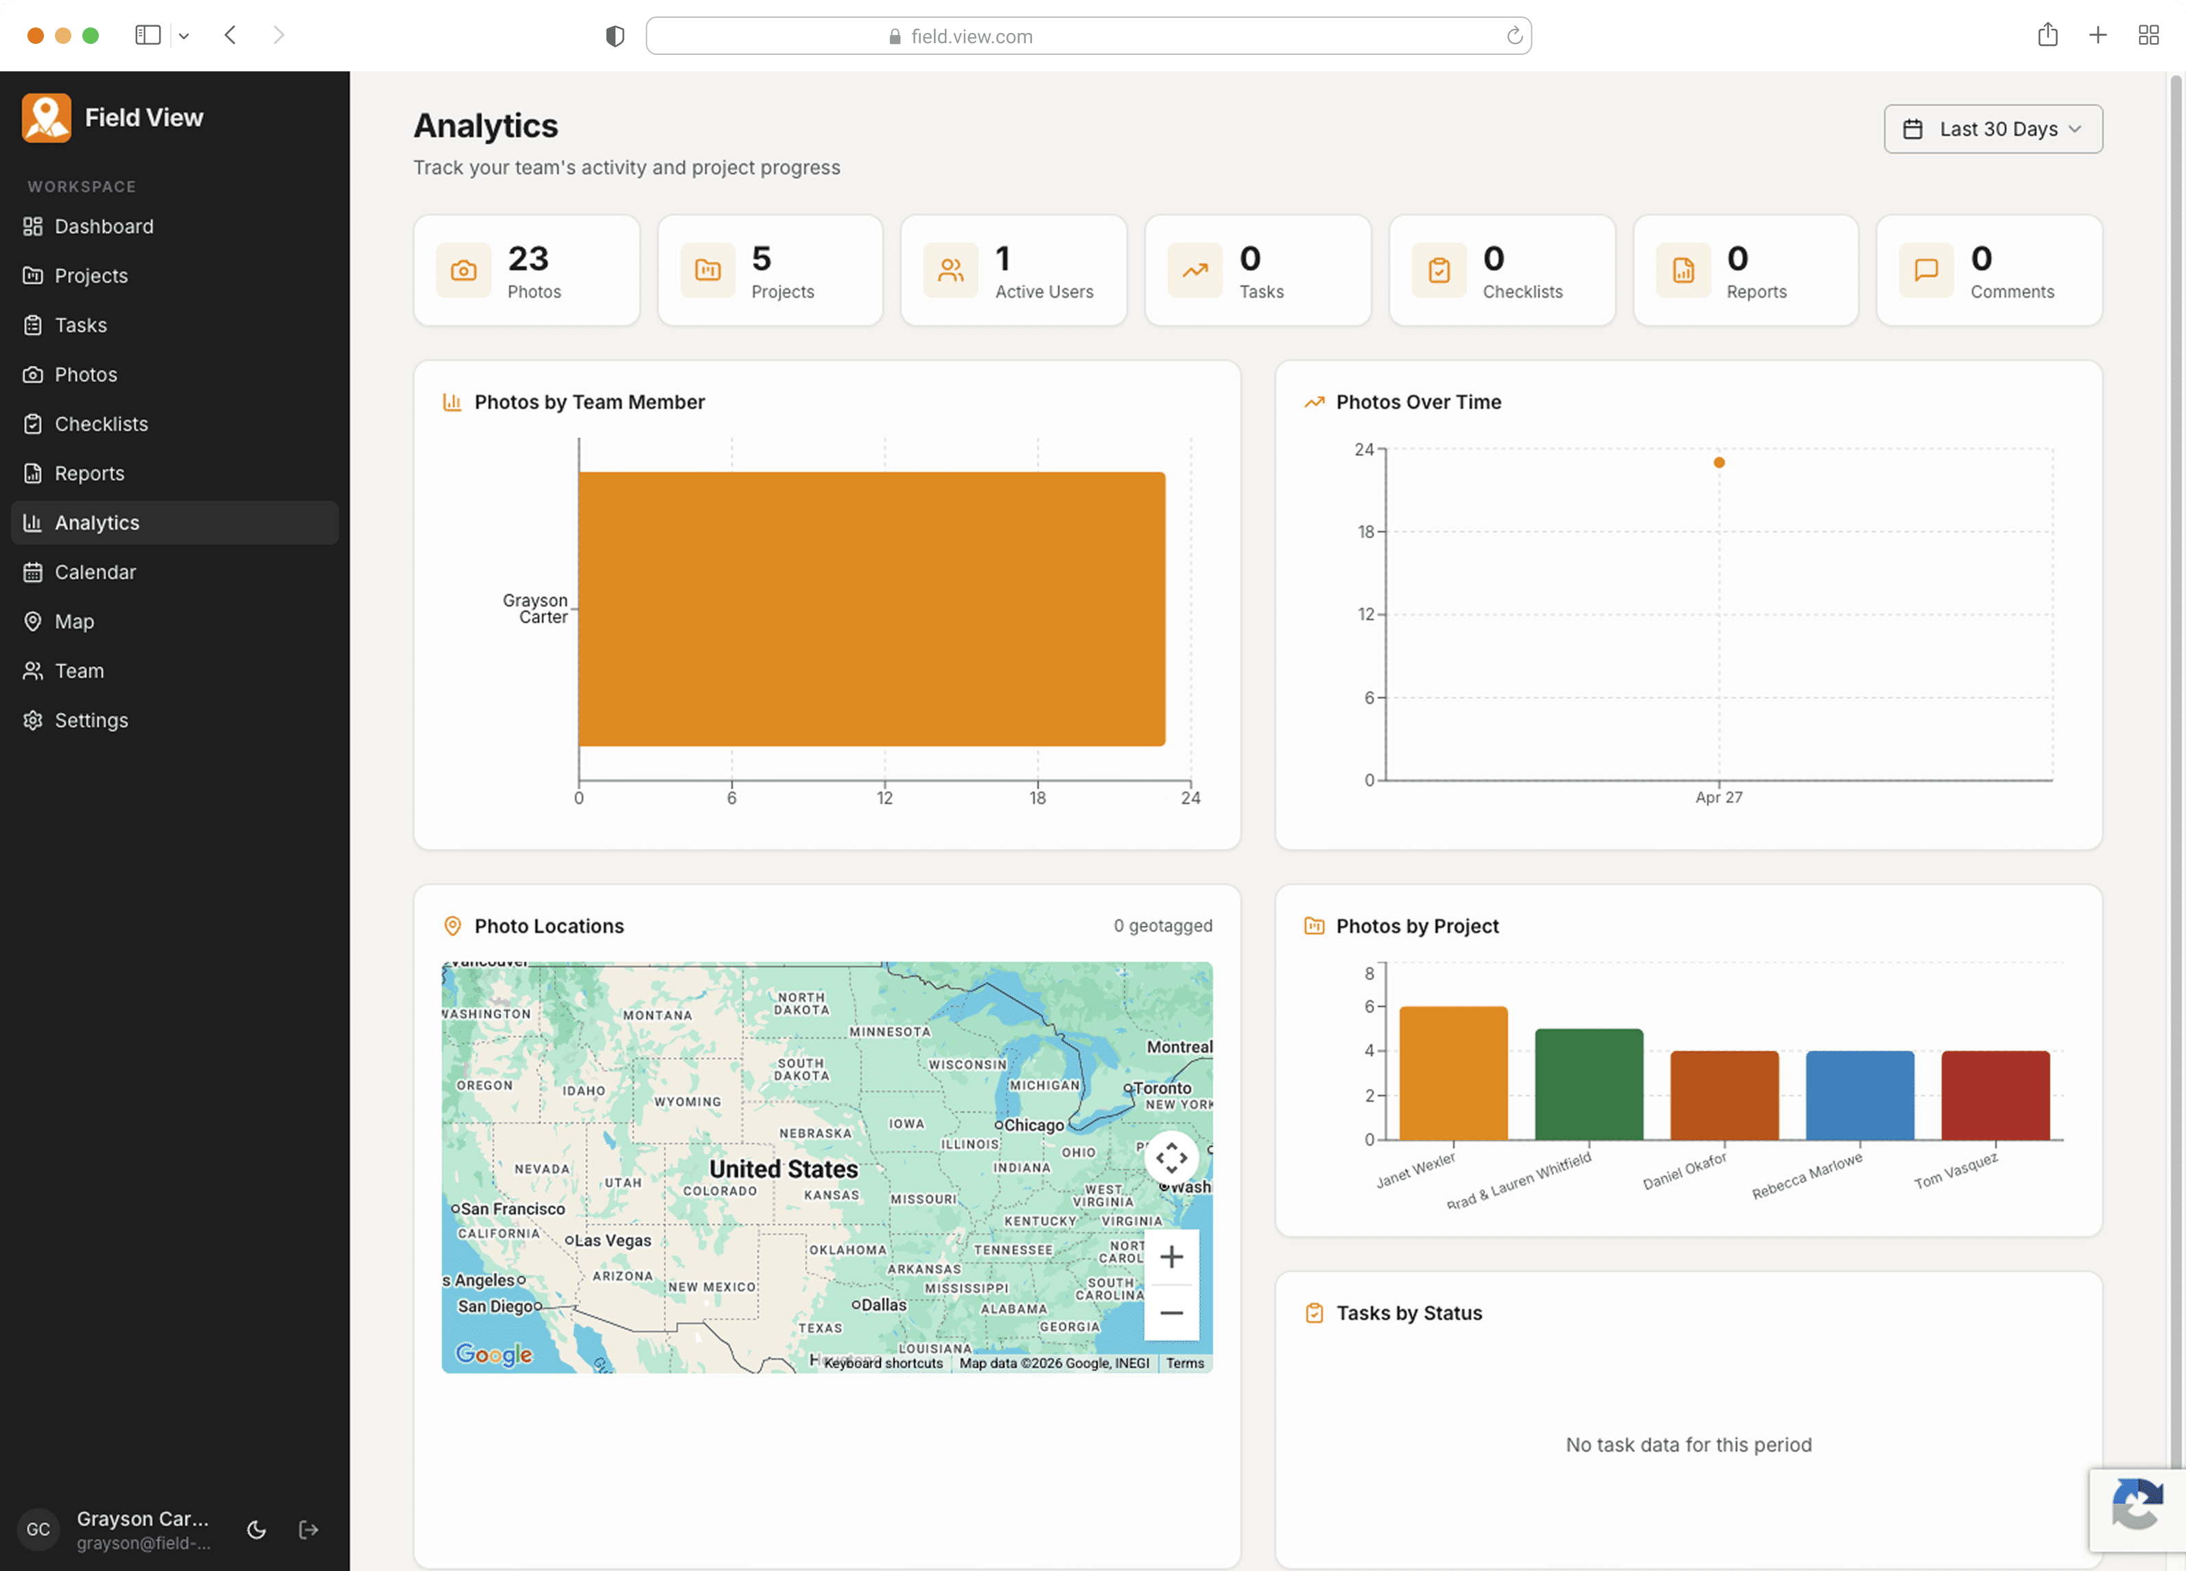Go to the Tasks page
This screenshot has height=1571, width=2186.
pyautogui.click(x=174, y=324)
